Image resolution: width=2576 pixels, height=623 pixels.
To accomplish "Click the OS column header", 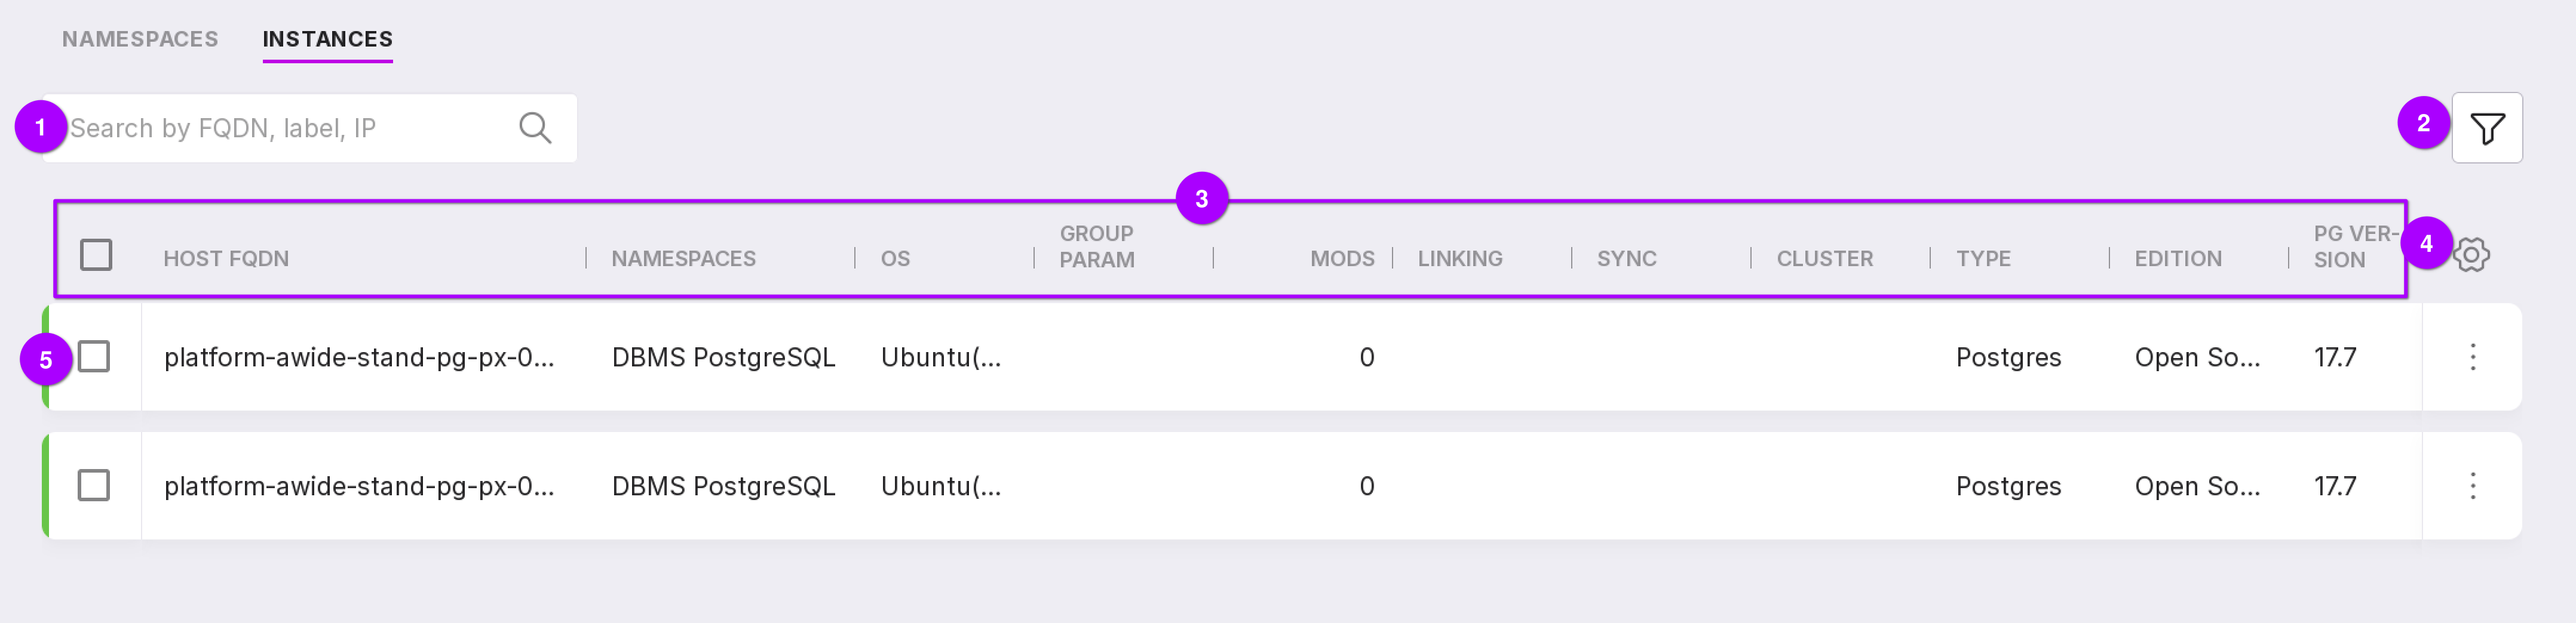I will point(895,258).
